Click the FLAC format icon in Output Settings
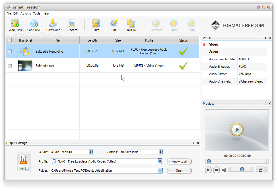Screen dimensions: 278x191 point(24,159)
